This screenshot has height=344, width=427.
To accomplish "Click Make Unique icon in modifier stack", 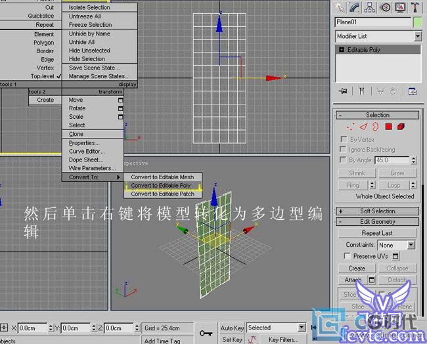I will [x=380, y=91].
